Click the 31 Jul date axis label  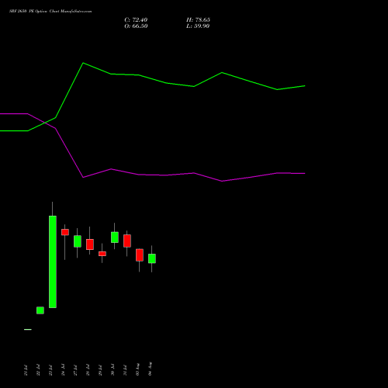coord(125,370)
